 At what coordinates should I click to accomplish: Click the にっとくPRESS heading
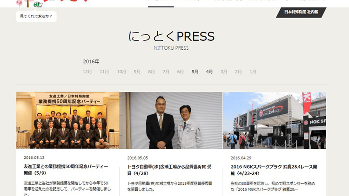click(171, 36)
